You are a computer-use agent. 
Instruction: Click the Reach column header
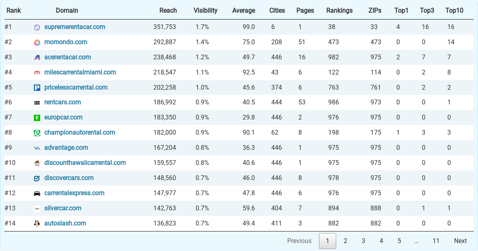point(168,10)
